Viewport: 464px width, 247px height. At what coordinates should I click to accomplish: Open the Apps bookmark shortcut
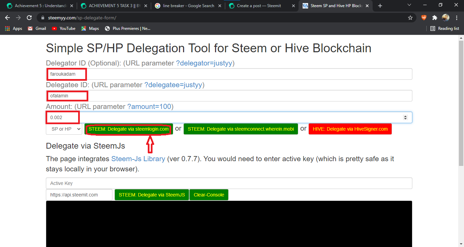(x=14, y=28)
